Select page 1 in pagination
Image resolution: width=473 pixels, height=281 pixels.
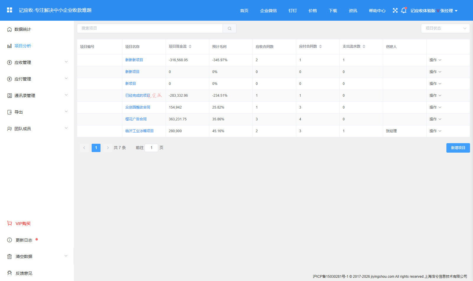point(96,148)
